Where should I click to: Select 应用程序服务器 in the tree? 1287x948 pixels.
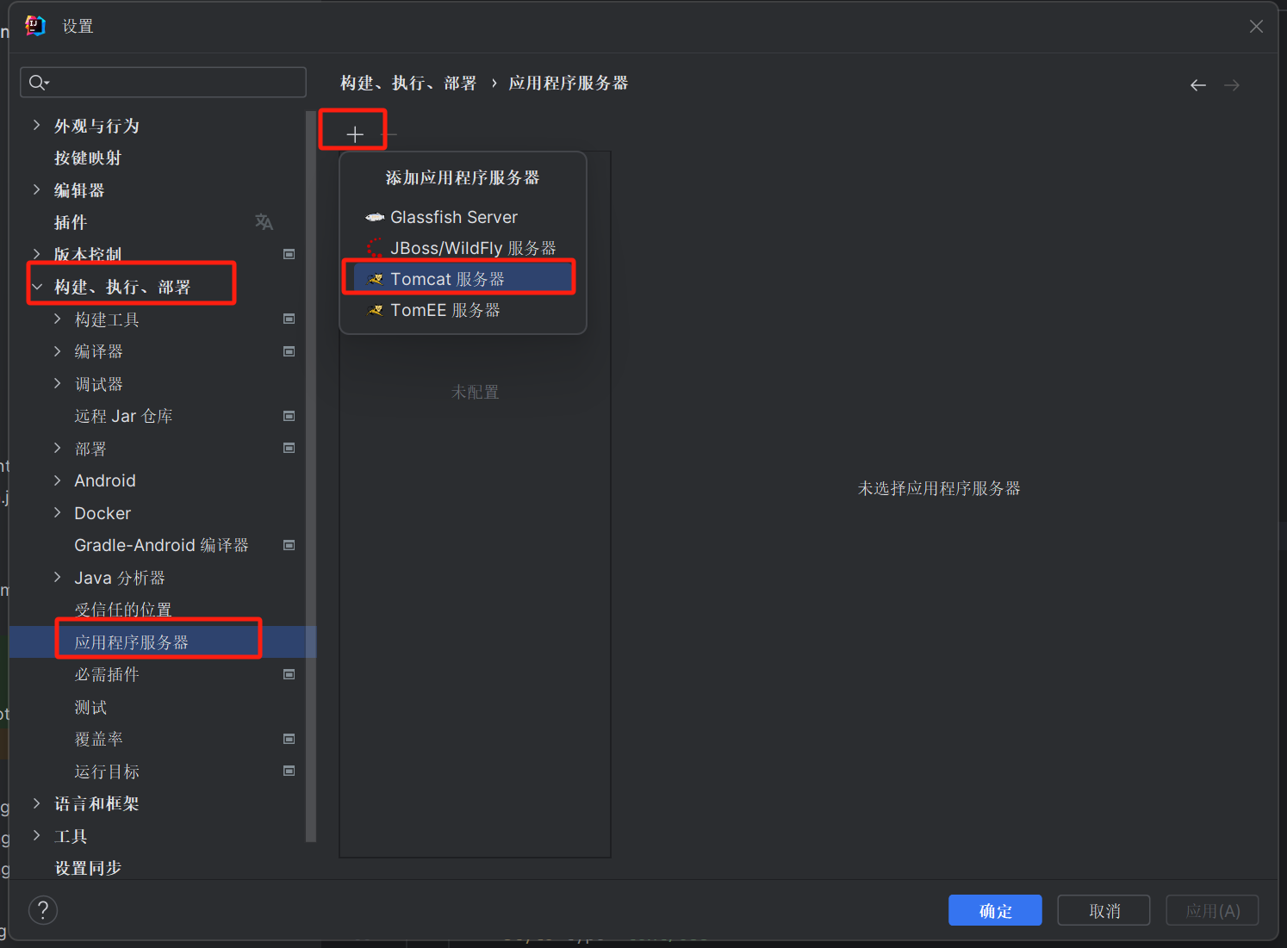click(x=163, y=642)
